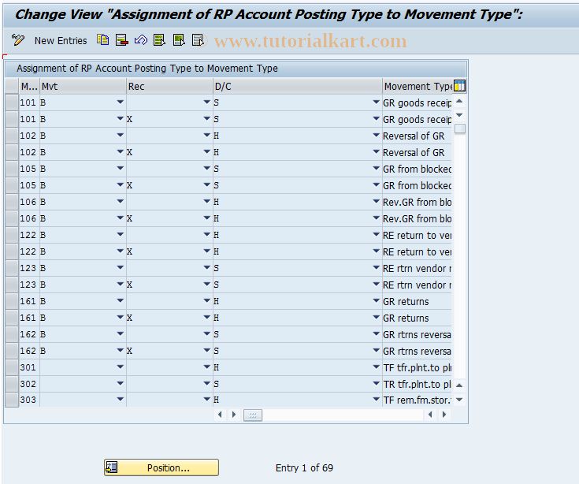Viewport: 579px width, 484px height.
Task: Select the first 101 row selector
Action: tap(12, 102)
